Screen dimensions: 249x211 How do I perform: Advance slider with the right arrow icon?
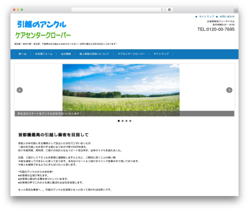point(229,90)
